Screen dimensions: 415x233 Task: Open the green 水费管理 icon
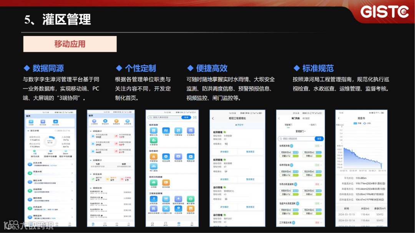coord(153,140)
